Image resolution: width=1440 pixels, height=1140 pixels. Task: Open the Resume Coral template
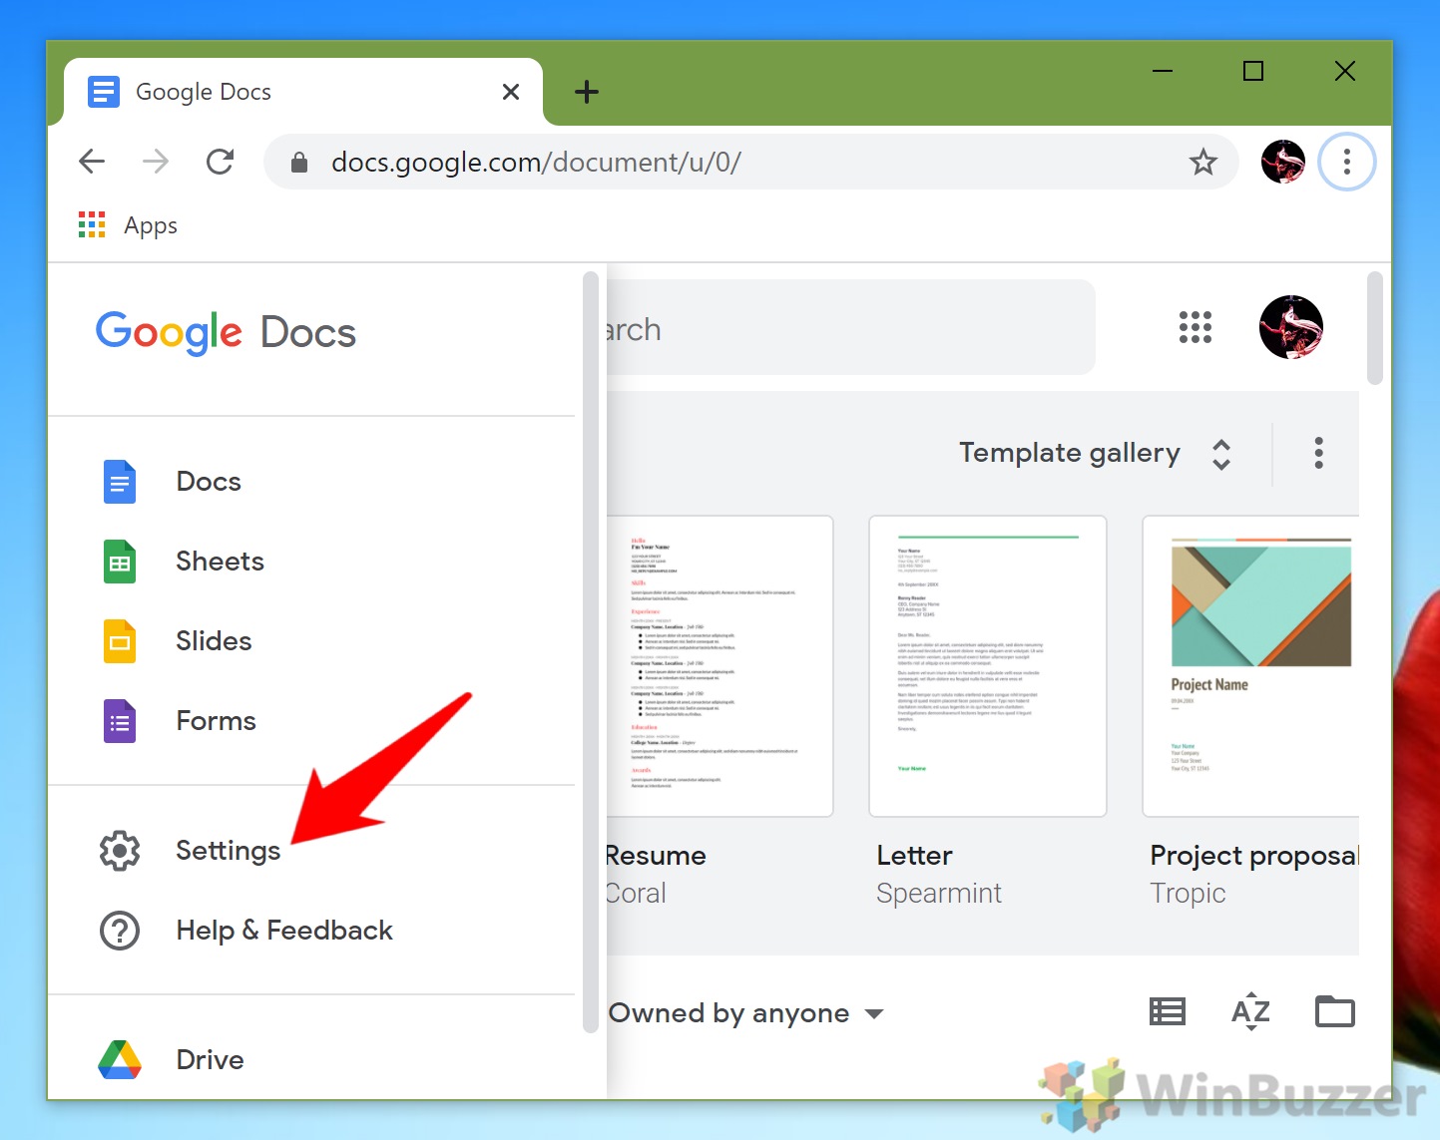720,665
